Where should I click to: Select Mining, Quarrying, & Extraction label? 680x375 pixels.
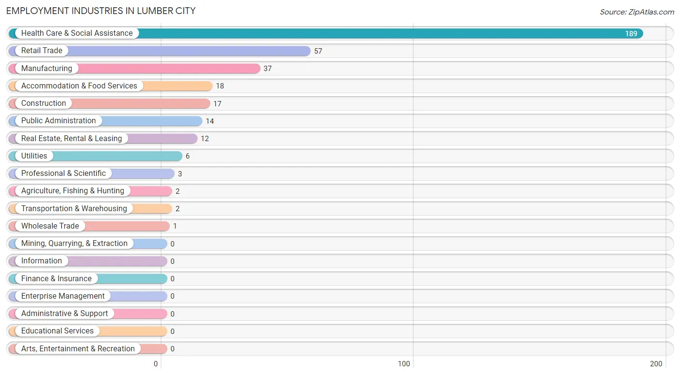pos(74,244)
